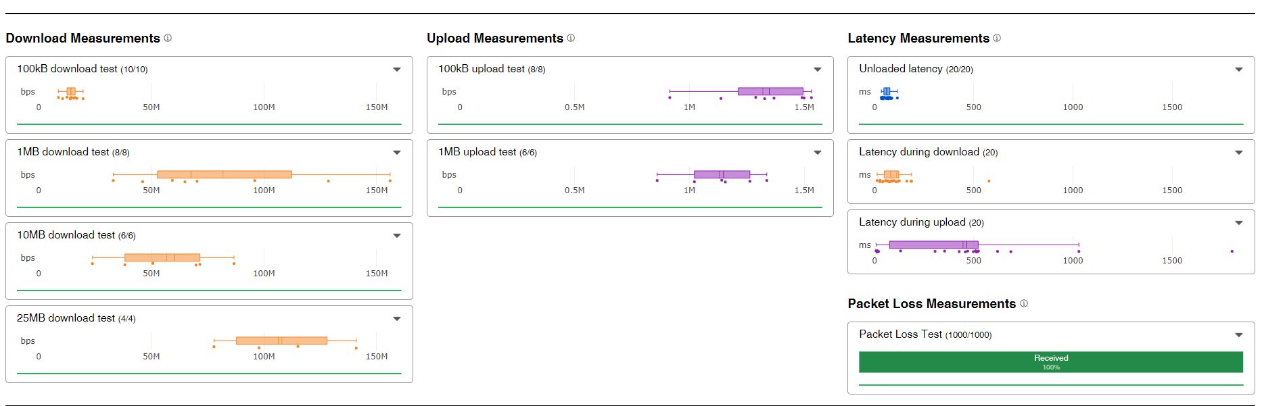
Task: Expand the 100kB upload test arrow
Action: [x=818, y=70]
